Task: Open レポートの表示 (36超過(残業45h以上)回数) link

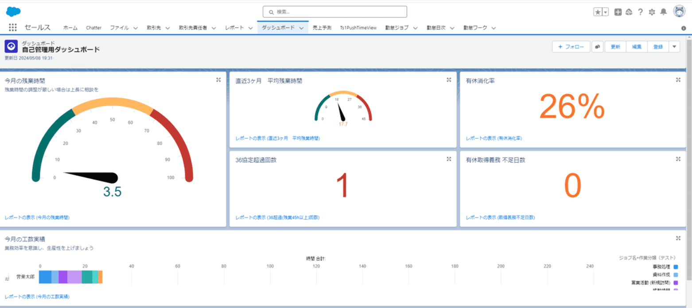Action: 277,217
